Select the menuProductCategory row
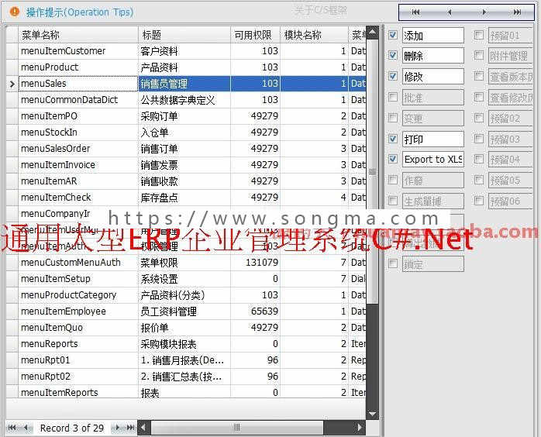541x437 pixels. (186, 295)
